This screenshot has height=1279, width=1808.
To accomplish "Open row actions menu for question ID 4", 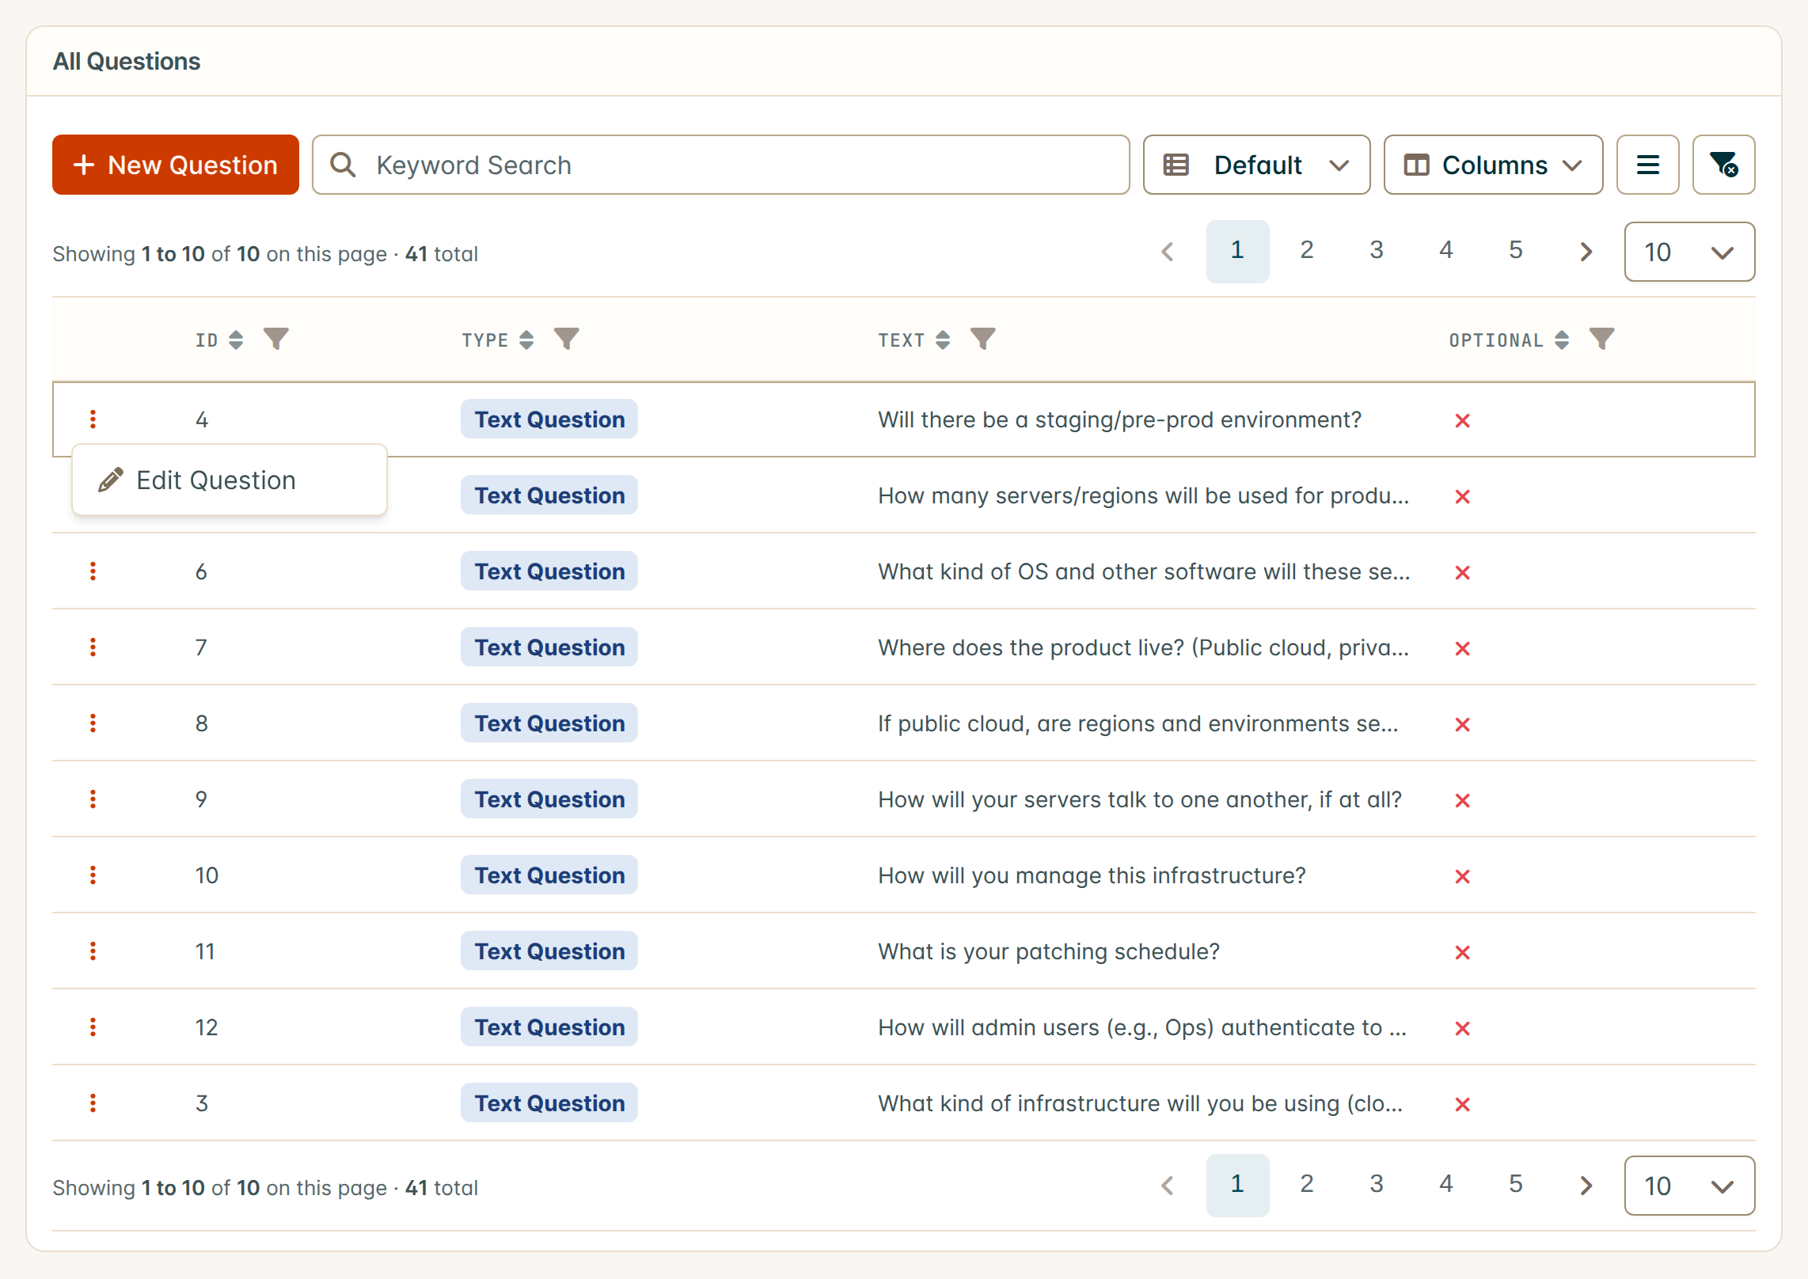I will (x=93, y=419).
